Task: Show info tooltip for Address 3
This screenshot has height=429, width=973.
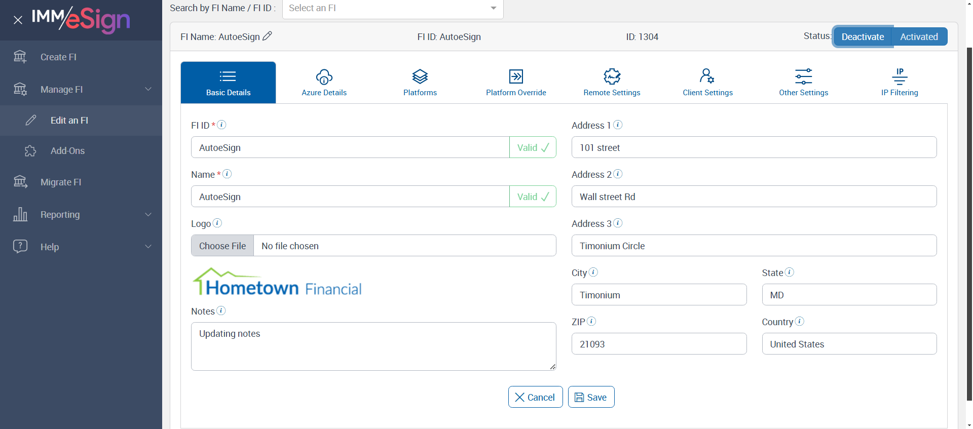Action: [618, 223]
